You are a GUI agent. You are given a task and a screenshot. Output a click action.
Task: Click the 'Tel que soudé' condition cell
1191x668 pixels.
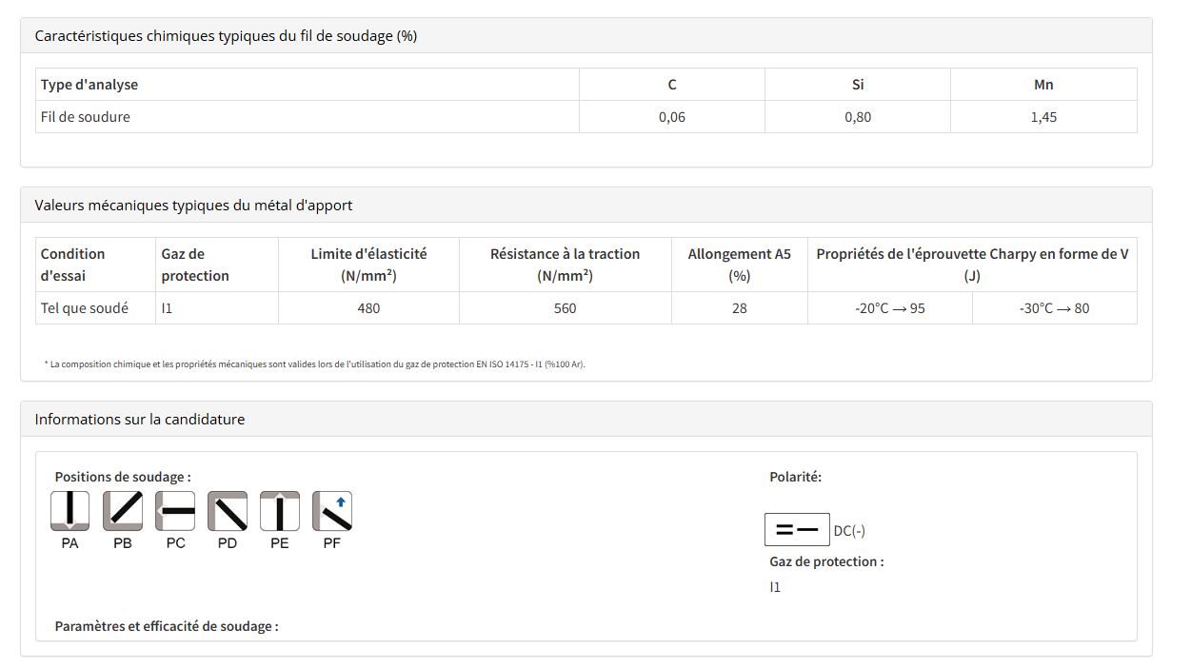[85, 308]
